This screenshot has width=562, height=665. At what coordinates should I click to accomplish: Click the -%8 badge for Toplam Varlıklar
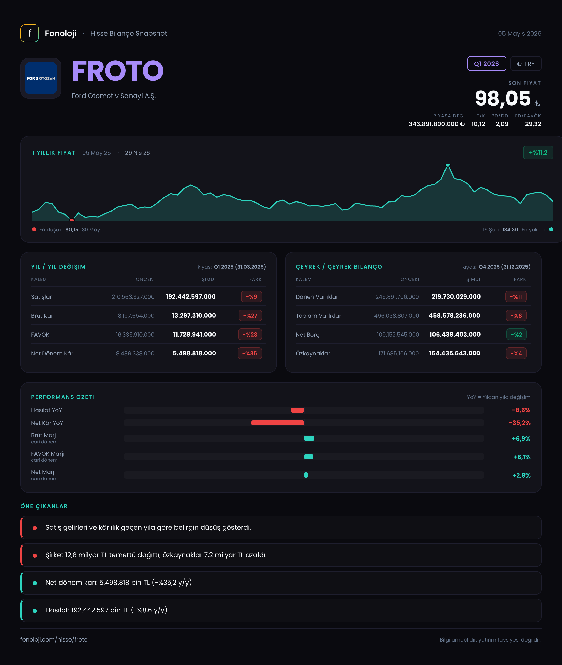(x=516, y=315)
